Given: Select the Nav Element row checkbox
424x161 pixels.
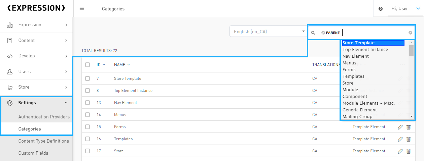Looking at the screenshot, I should pyautogui.click(x=87, y=103).
